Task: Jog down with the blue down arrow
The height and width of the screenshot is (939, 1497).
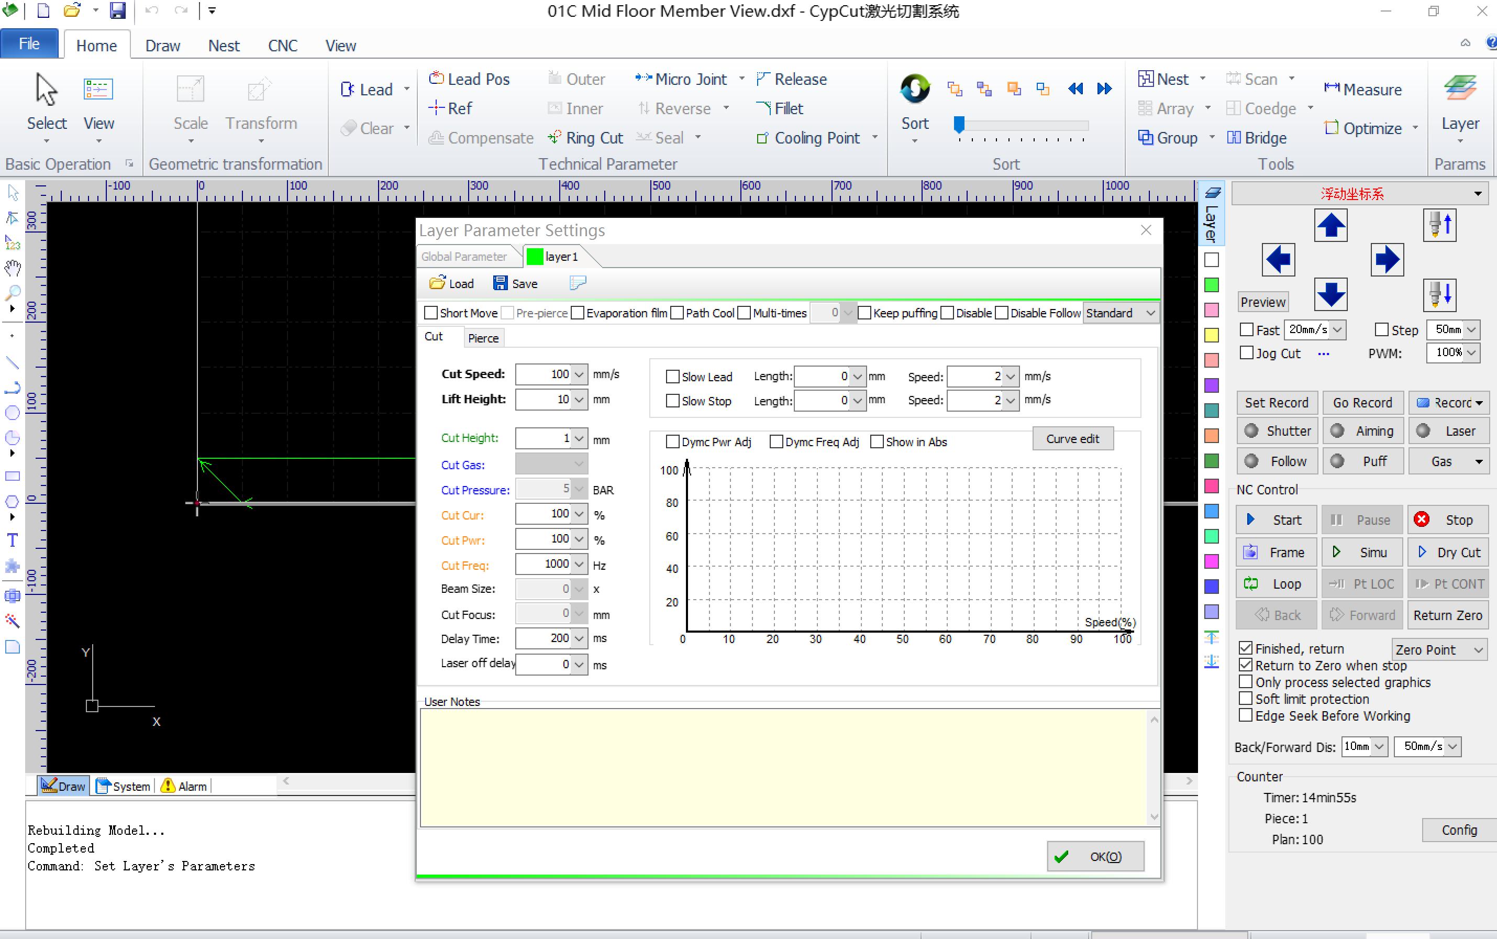Action: point(1330,294)
